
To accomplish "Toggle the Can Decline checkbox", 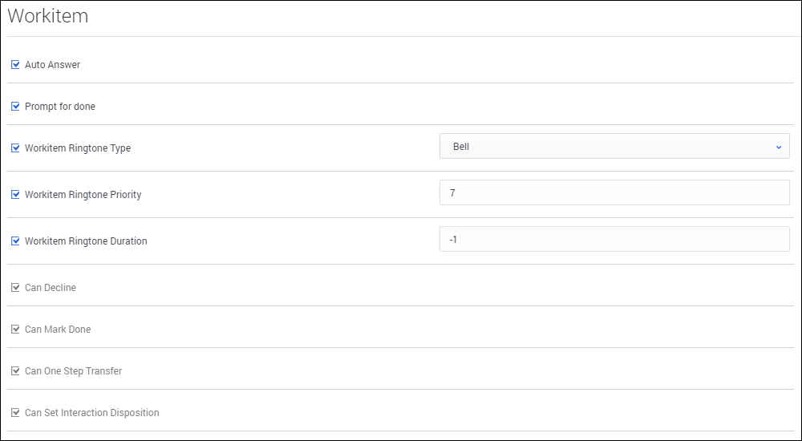I will point(15,288).
